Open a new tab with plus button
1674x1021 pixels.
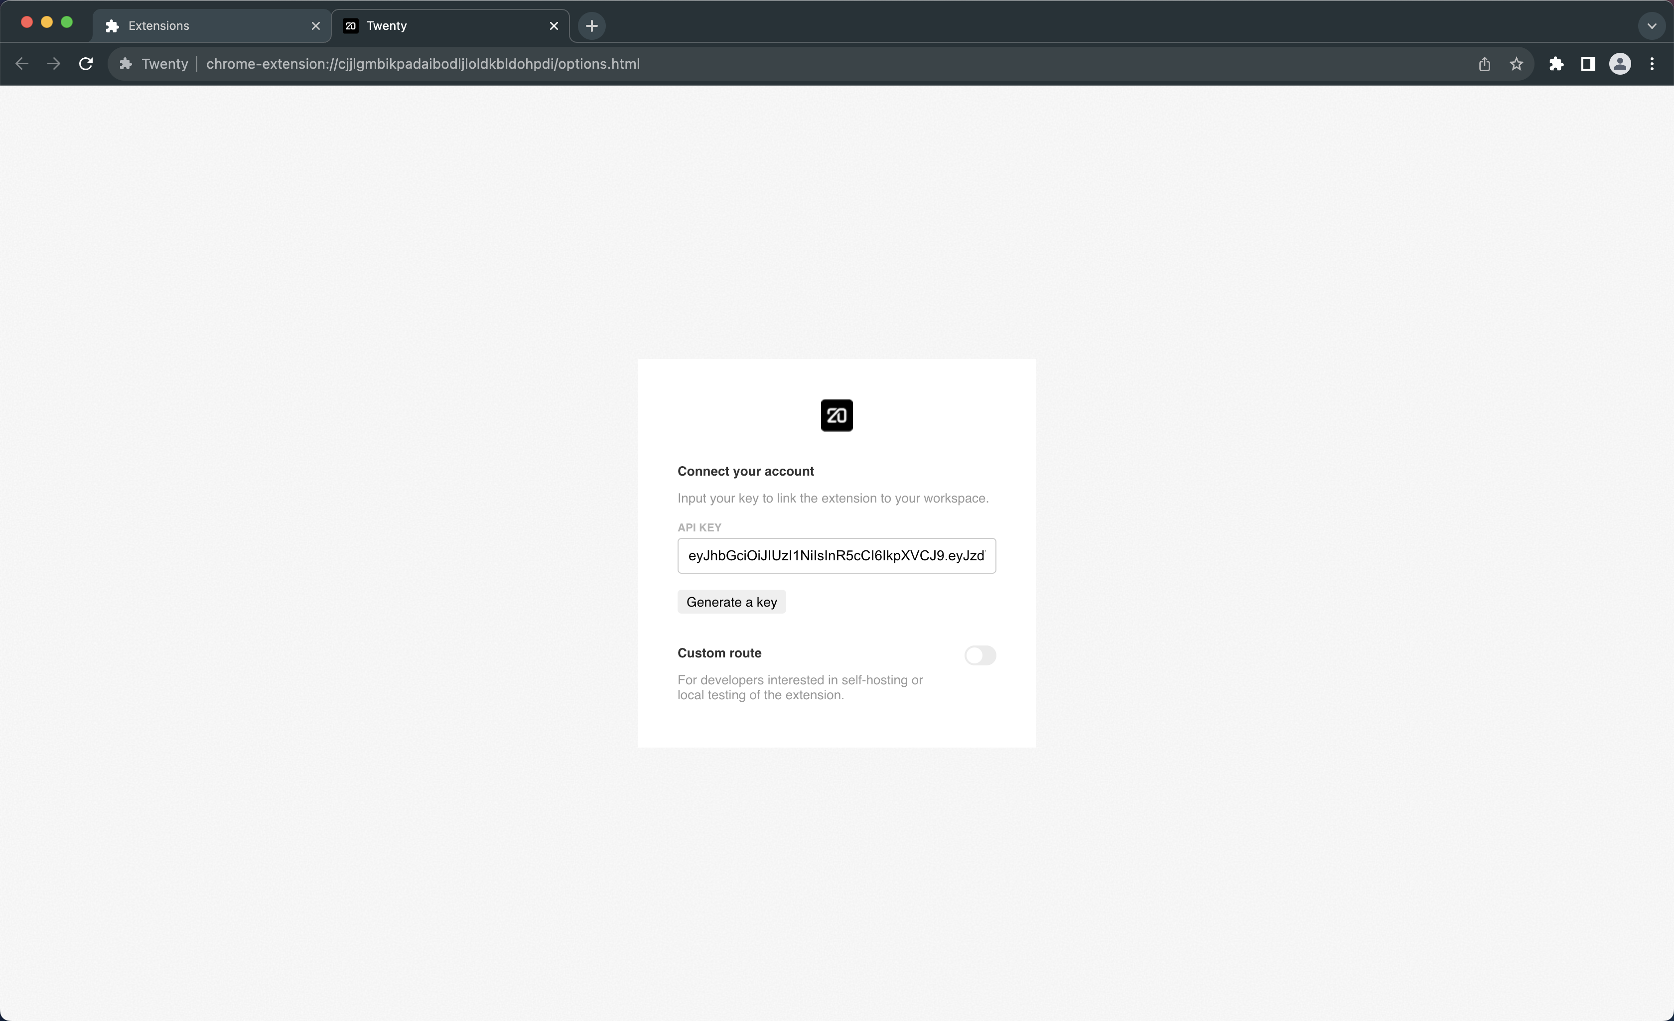591,26
